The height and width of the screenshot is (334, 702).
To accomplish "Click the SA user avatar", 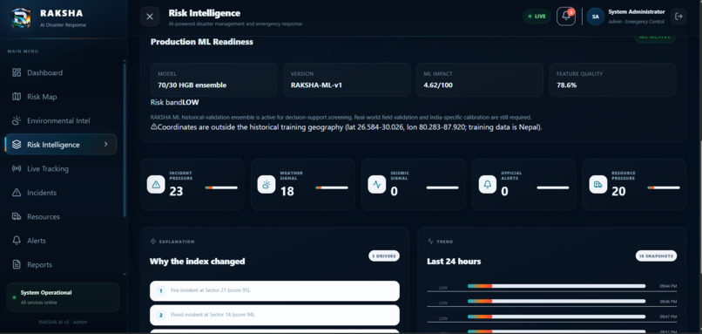I will [x=596, y=17].
